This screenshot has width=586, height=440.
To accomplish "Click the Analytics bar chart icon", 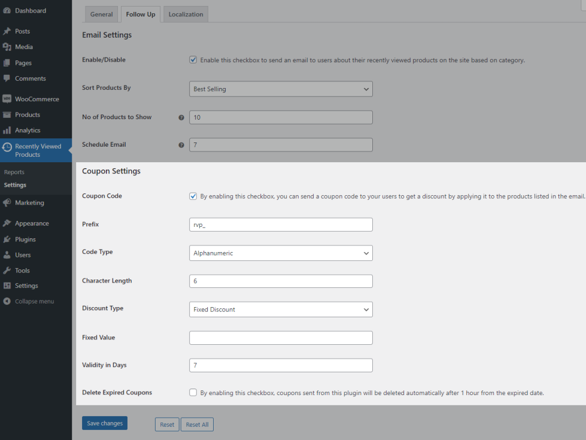I will coord(7,130).
